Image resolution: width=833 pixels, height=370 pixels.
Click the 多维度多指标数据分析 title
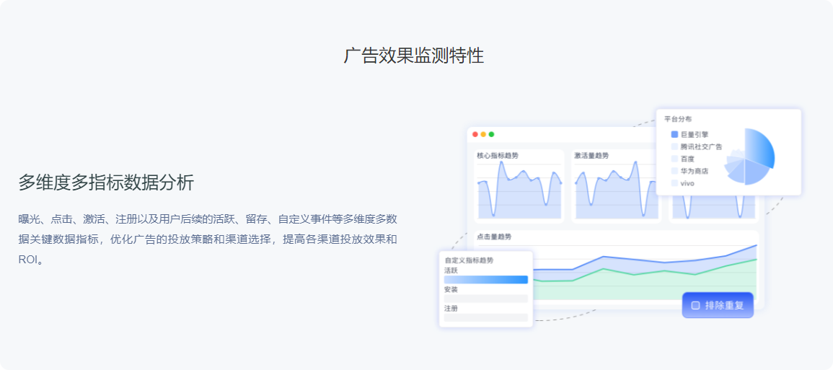(106, 183)
